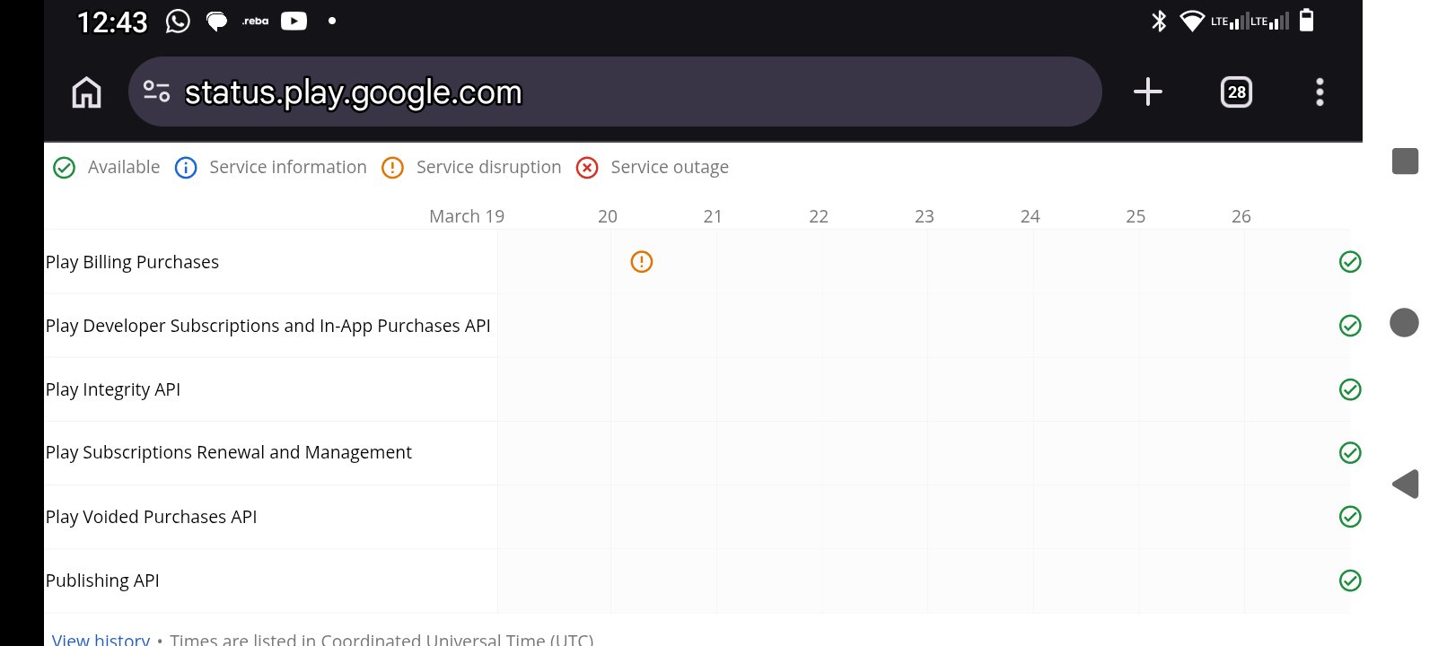Image resolution: width=1447 pixels, height=646 pixels.
Task: Click Developer Subscriptions API available status checkmark
Action: (x=1349, y=326)
